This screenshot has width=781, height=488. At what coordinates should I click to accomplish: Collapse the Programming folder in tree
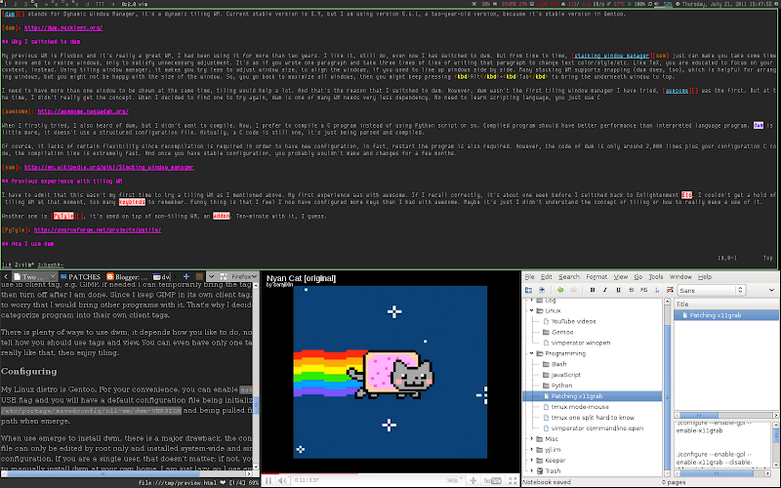tap(531, 353)
